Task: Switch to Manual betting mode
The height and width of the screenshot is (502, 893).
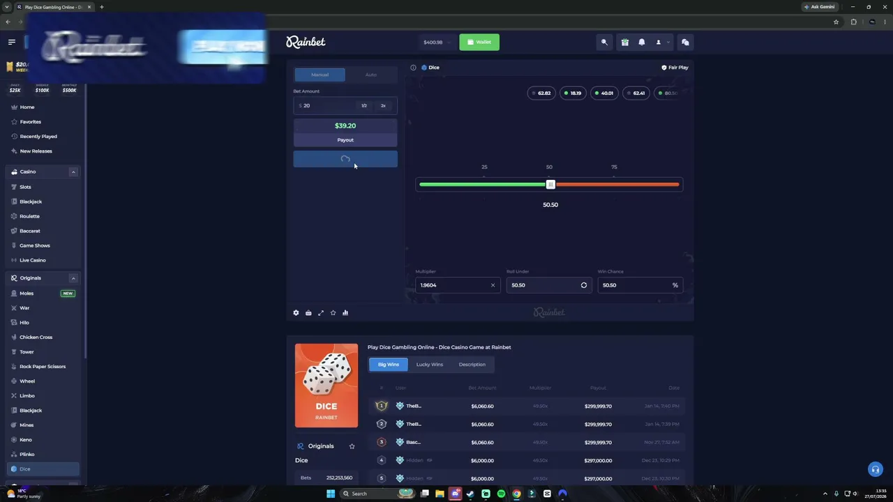Action: tap(320, 75)
